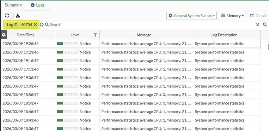Switch to the Summary tab
269x131 pixels.
pos(13,5)
